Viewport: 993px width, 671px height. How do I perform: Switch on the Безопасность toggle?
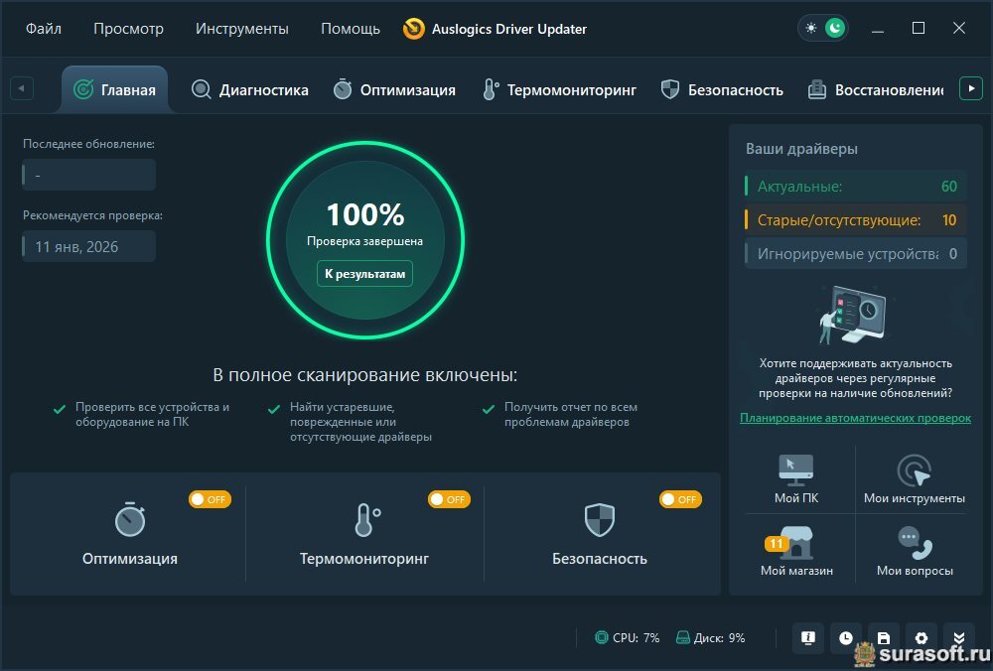tap(680, 499)
